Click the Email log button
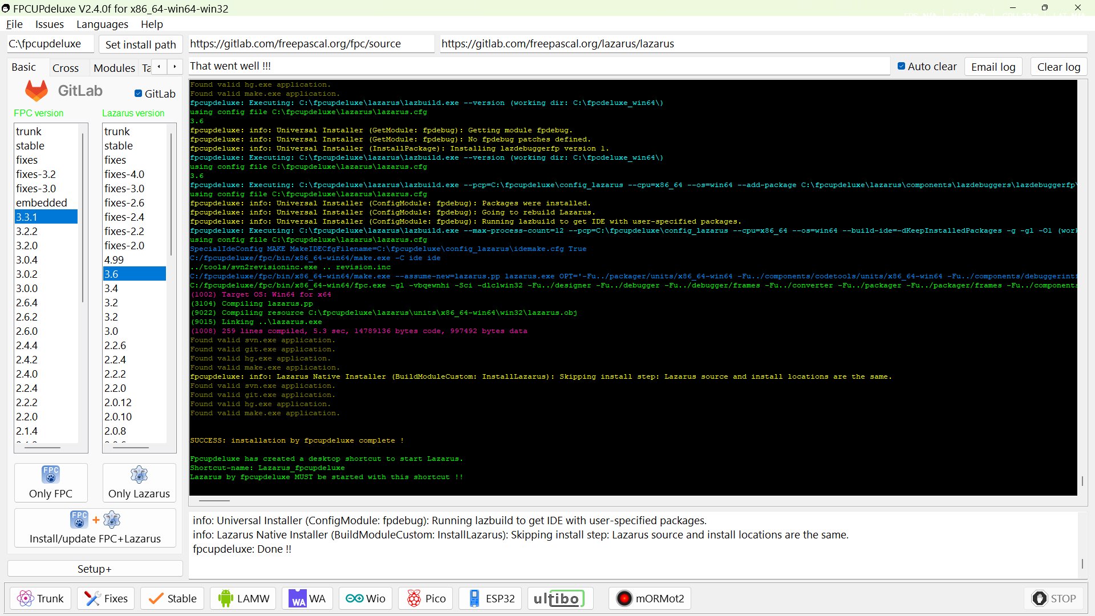Image resolution: width=1095 pixels, height=616 pixels. [993, 67]
